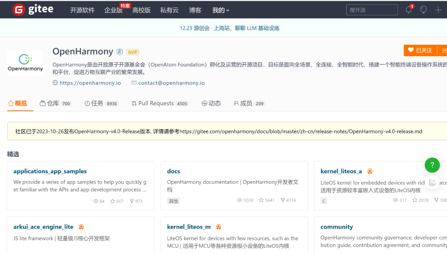Click the envelope icon beside the contact email
This screenshot has width=447, height=253.
coord(134,83)
